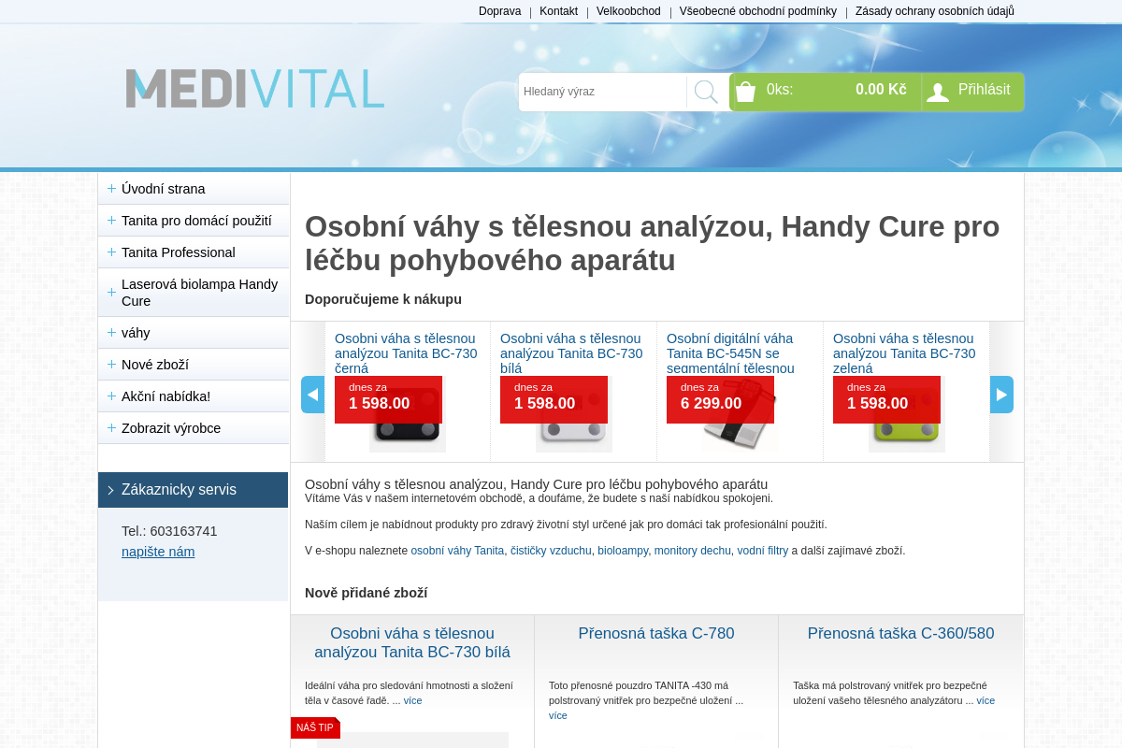Click Přihlásit to log in
This screenshot has width=1122, height=748.
tap(984, 90)
